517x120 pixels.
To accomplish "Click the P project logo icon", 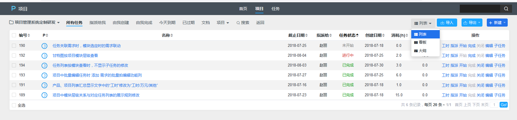I will pos(13,9).
